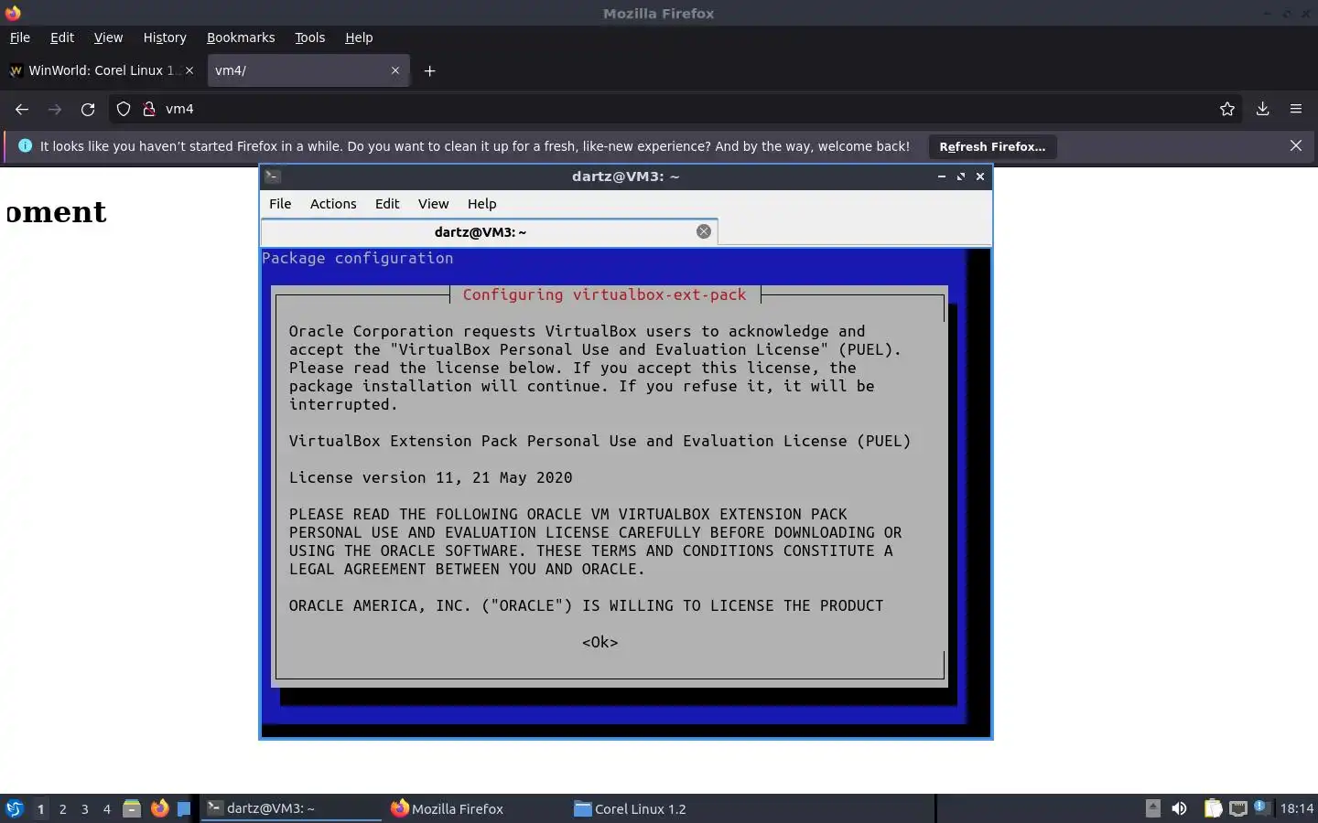Viewport: 1318px width, 823px height.
Task: Close the vm4/ browser tab
Action: pyautogui.click(x=395, y=70)
